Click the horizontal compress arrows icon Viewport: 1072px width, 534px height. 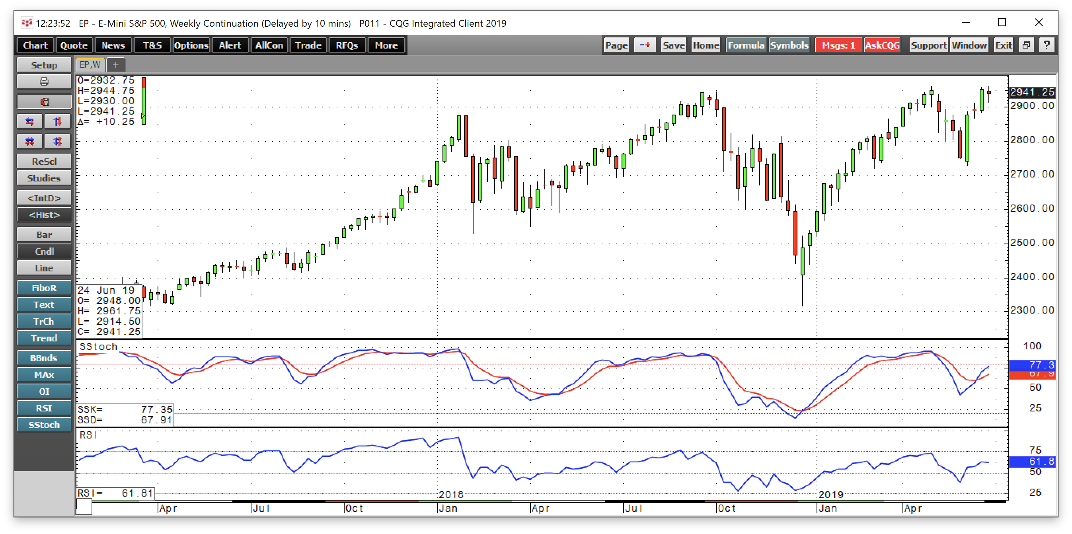tap(29, 142)
